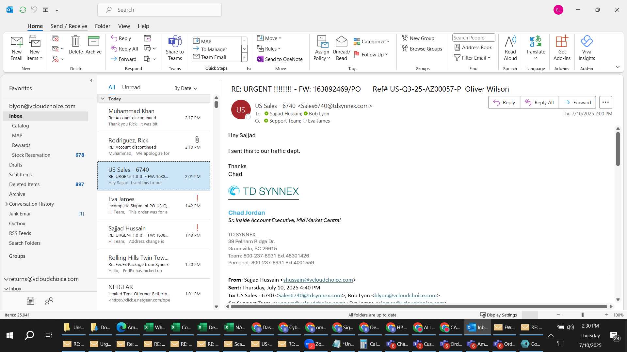
Task: Switch to People view icon
Action: click(x=49, y=301)
